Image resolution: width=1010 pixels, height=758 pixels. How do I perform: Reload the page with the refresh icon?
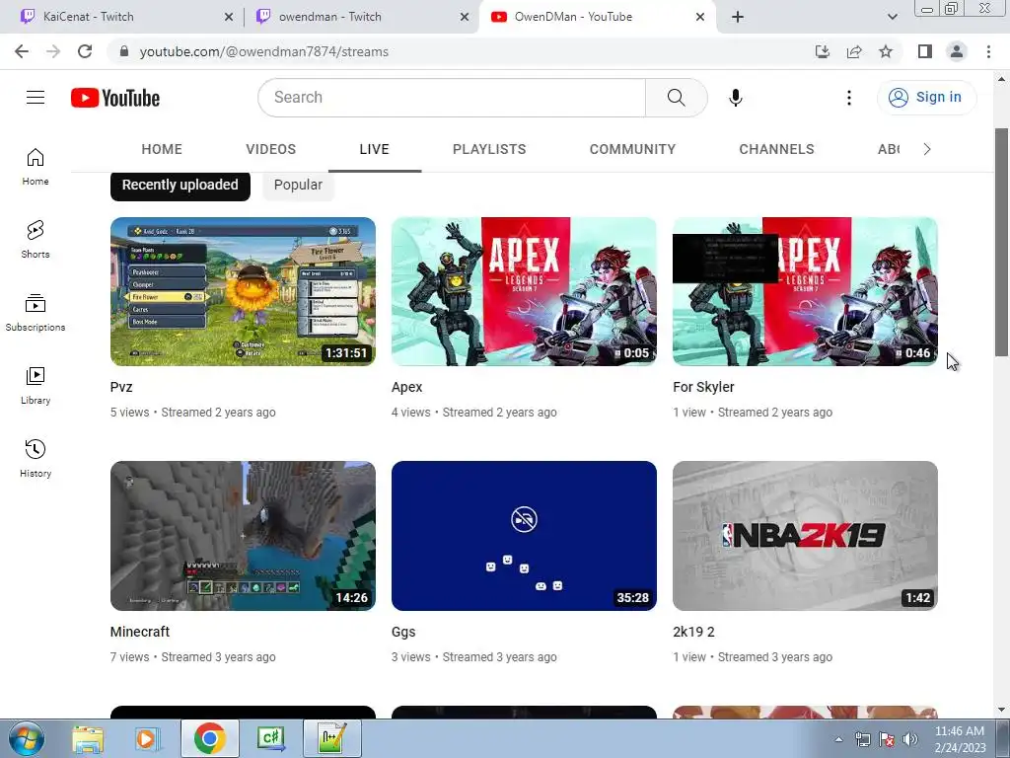point(85,51)
